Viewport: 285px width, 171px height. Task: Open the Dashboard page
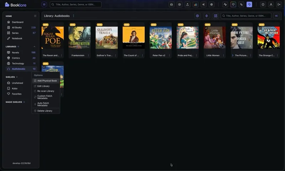coord(21,22)
